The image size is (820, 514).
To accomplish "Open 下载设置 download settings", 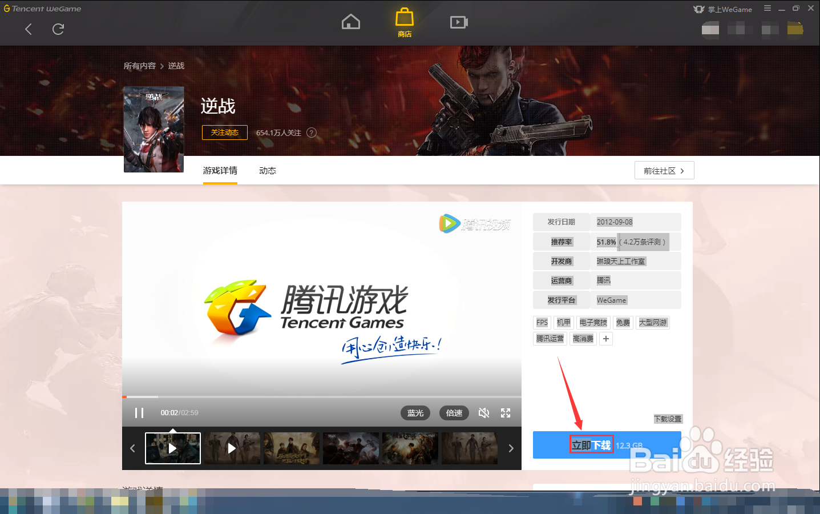I will [x=668, y=419].
